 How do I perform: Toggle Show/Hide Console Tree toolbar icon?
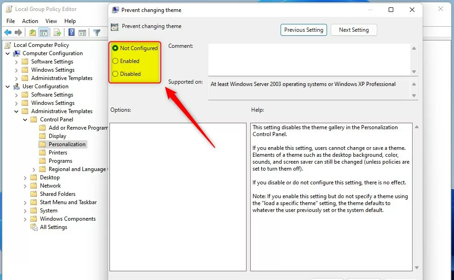click(44, 33)
